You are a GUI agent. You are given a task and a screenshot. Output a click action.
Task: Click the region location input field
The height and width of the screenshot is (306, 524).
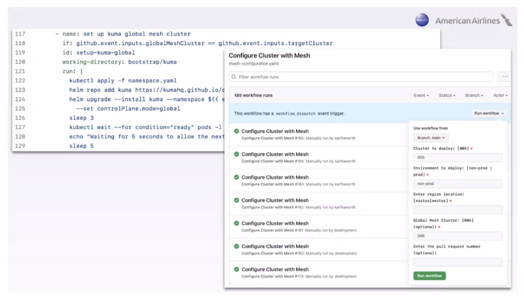pyautogui.click(x=458, y=210)
